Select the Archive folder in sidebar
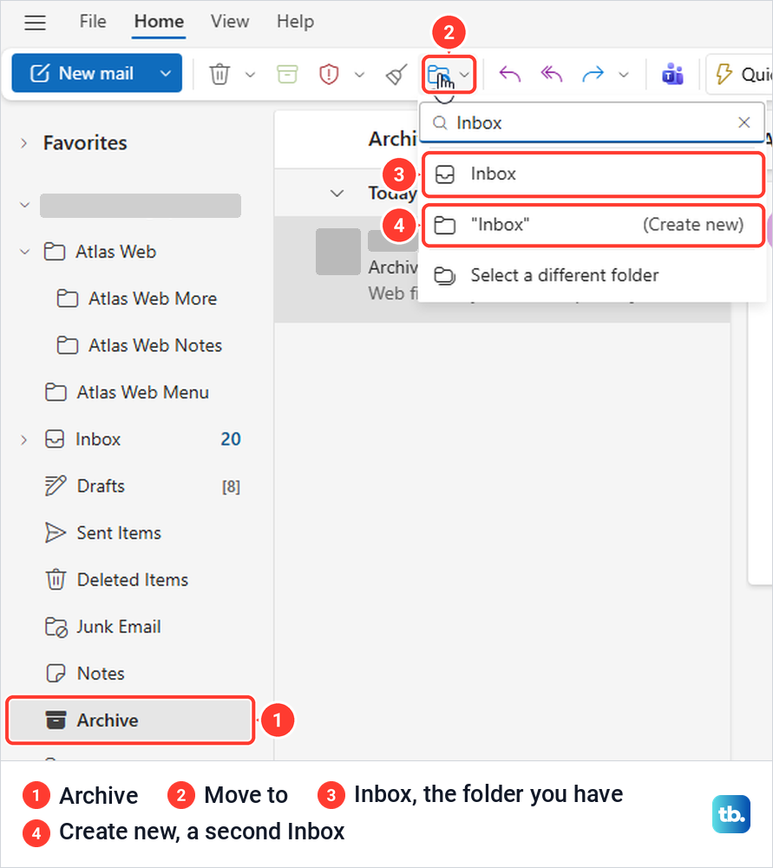The width and height of the screenshot is (773, 868). coord(131,720)
